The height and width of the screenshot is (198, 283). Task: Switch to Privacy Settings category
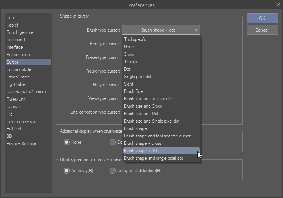[x=21, y=144]
